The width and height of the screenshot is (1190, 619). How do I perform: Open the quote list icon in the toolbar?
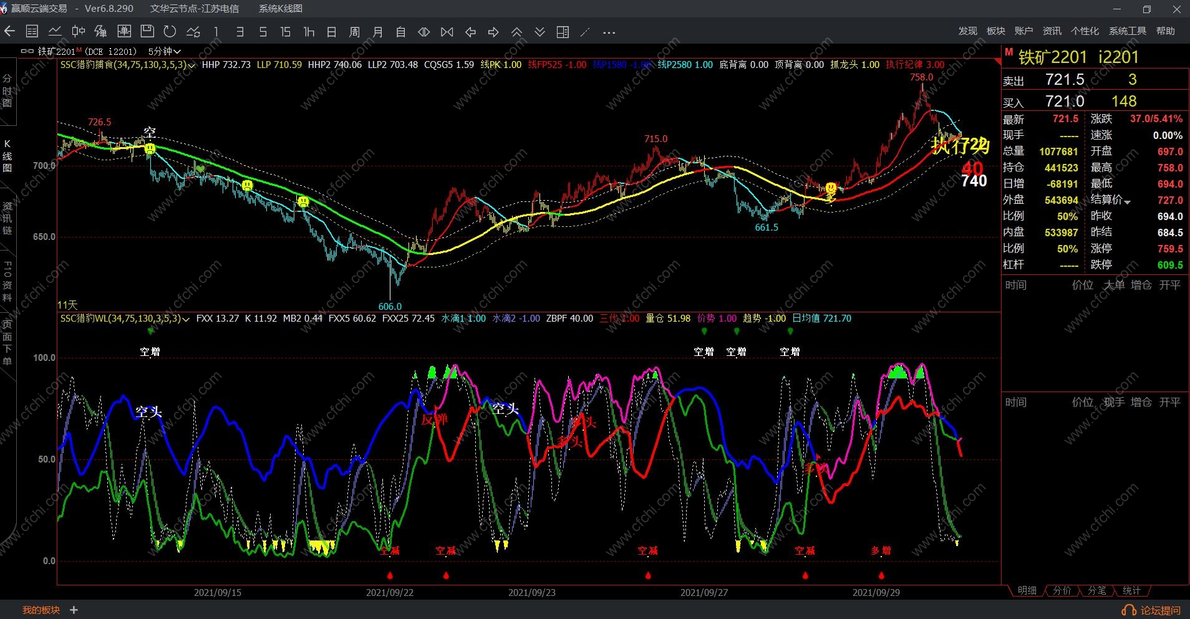point(32,32)
